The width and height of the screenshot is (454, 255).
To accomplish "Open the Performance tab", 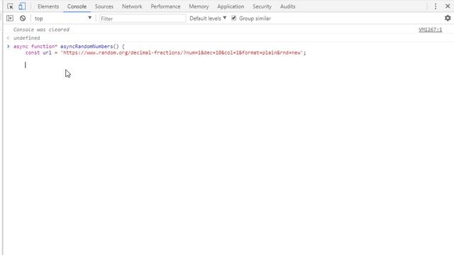I will pos(165,6).
